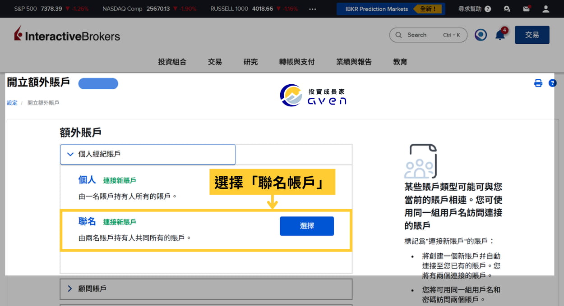
Task: Collapse the 個人經紀賬戶 section
Action: 148,154
